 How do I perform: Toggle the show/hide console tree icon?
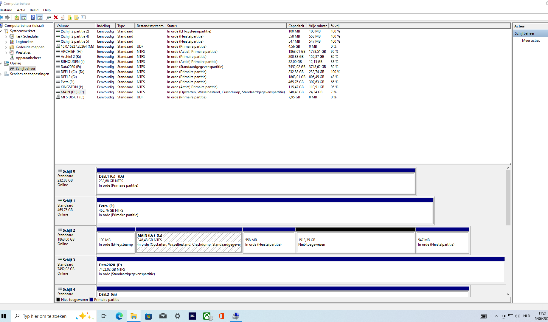pyautogui.click(x=24, y=17)
